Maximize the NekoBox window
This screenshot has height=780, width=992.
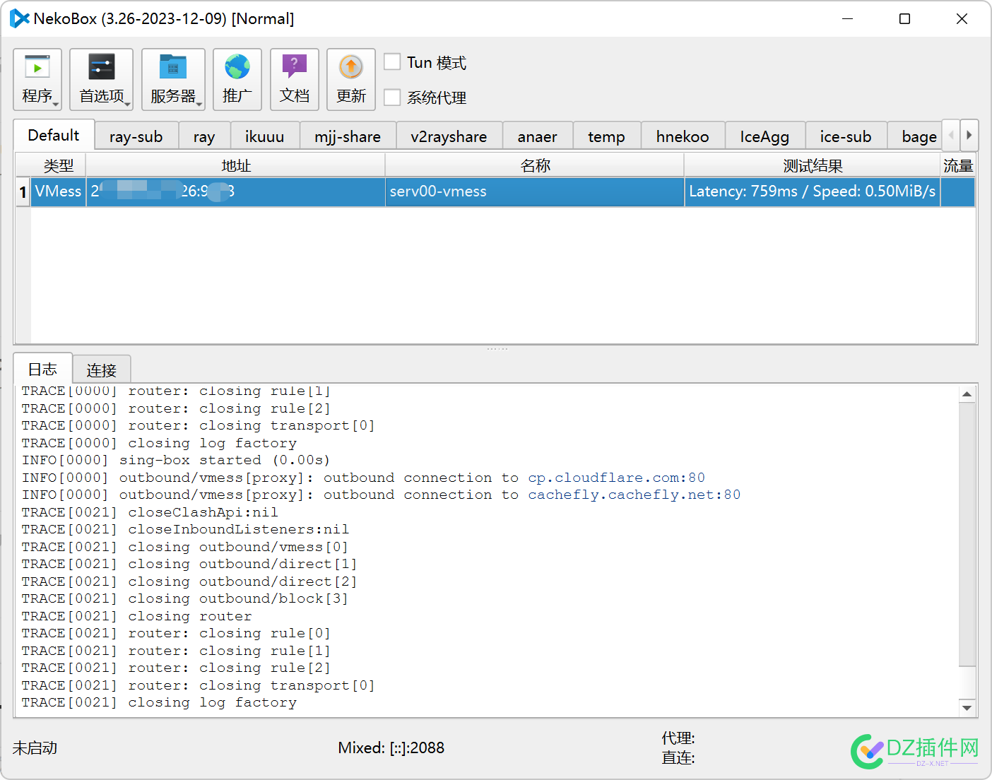pos(904,19)
